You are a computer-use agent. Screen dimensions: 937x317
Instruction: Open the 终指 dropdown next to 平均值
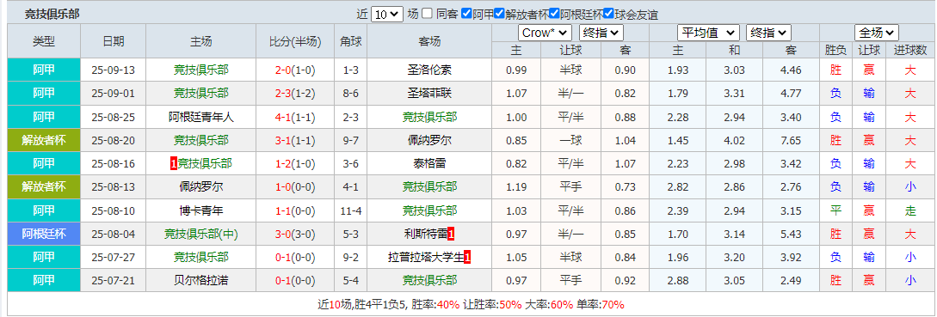click(768, 33)
